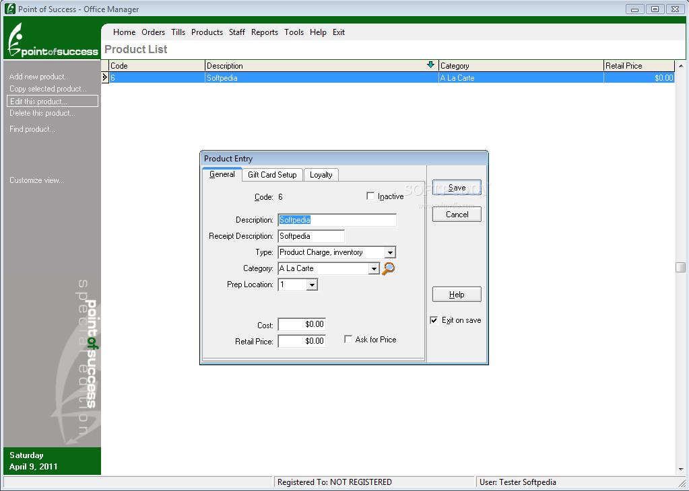Open the Products menu
Image resolution: width=689 pixels, height=491 pixels.
click(207, 32)
